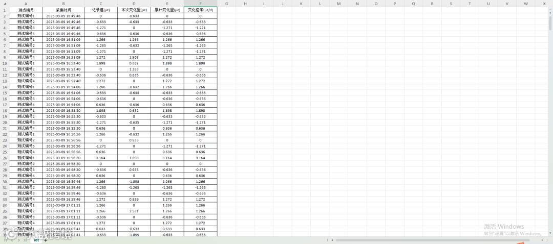
Task: Click the 2025-03-09 16:51:09 cell in row 6
Action: point(63,40)
